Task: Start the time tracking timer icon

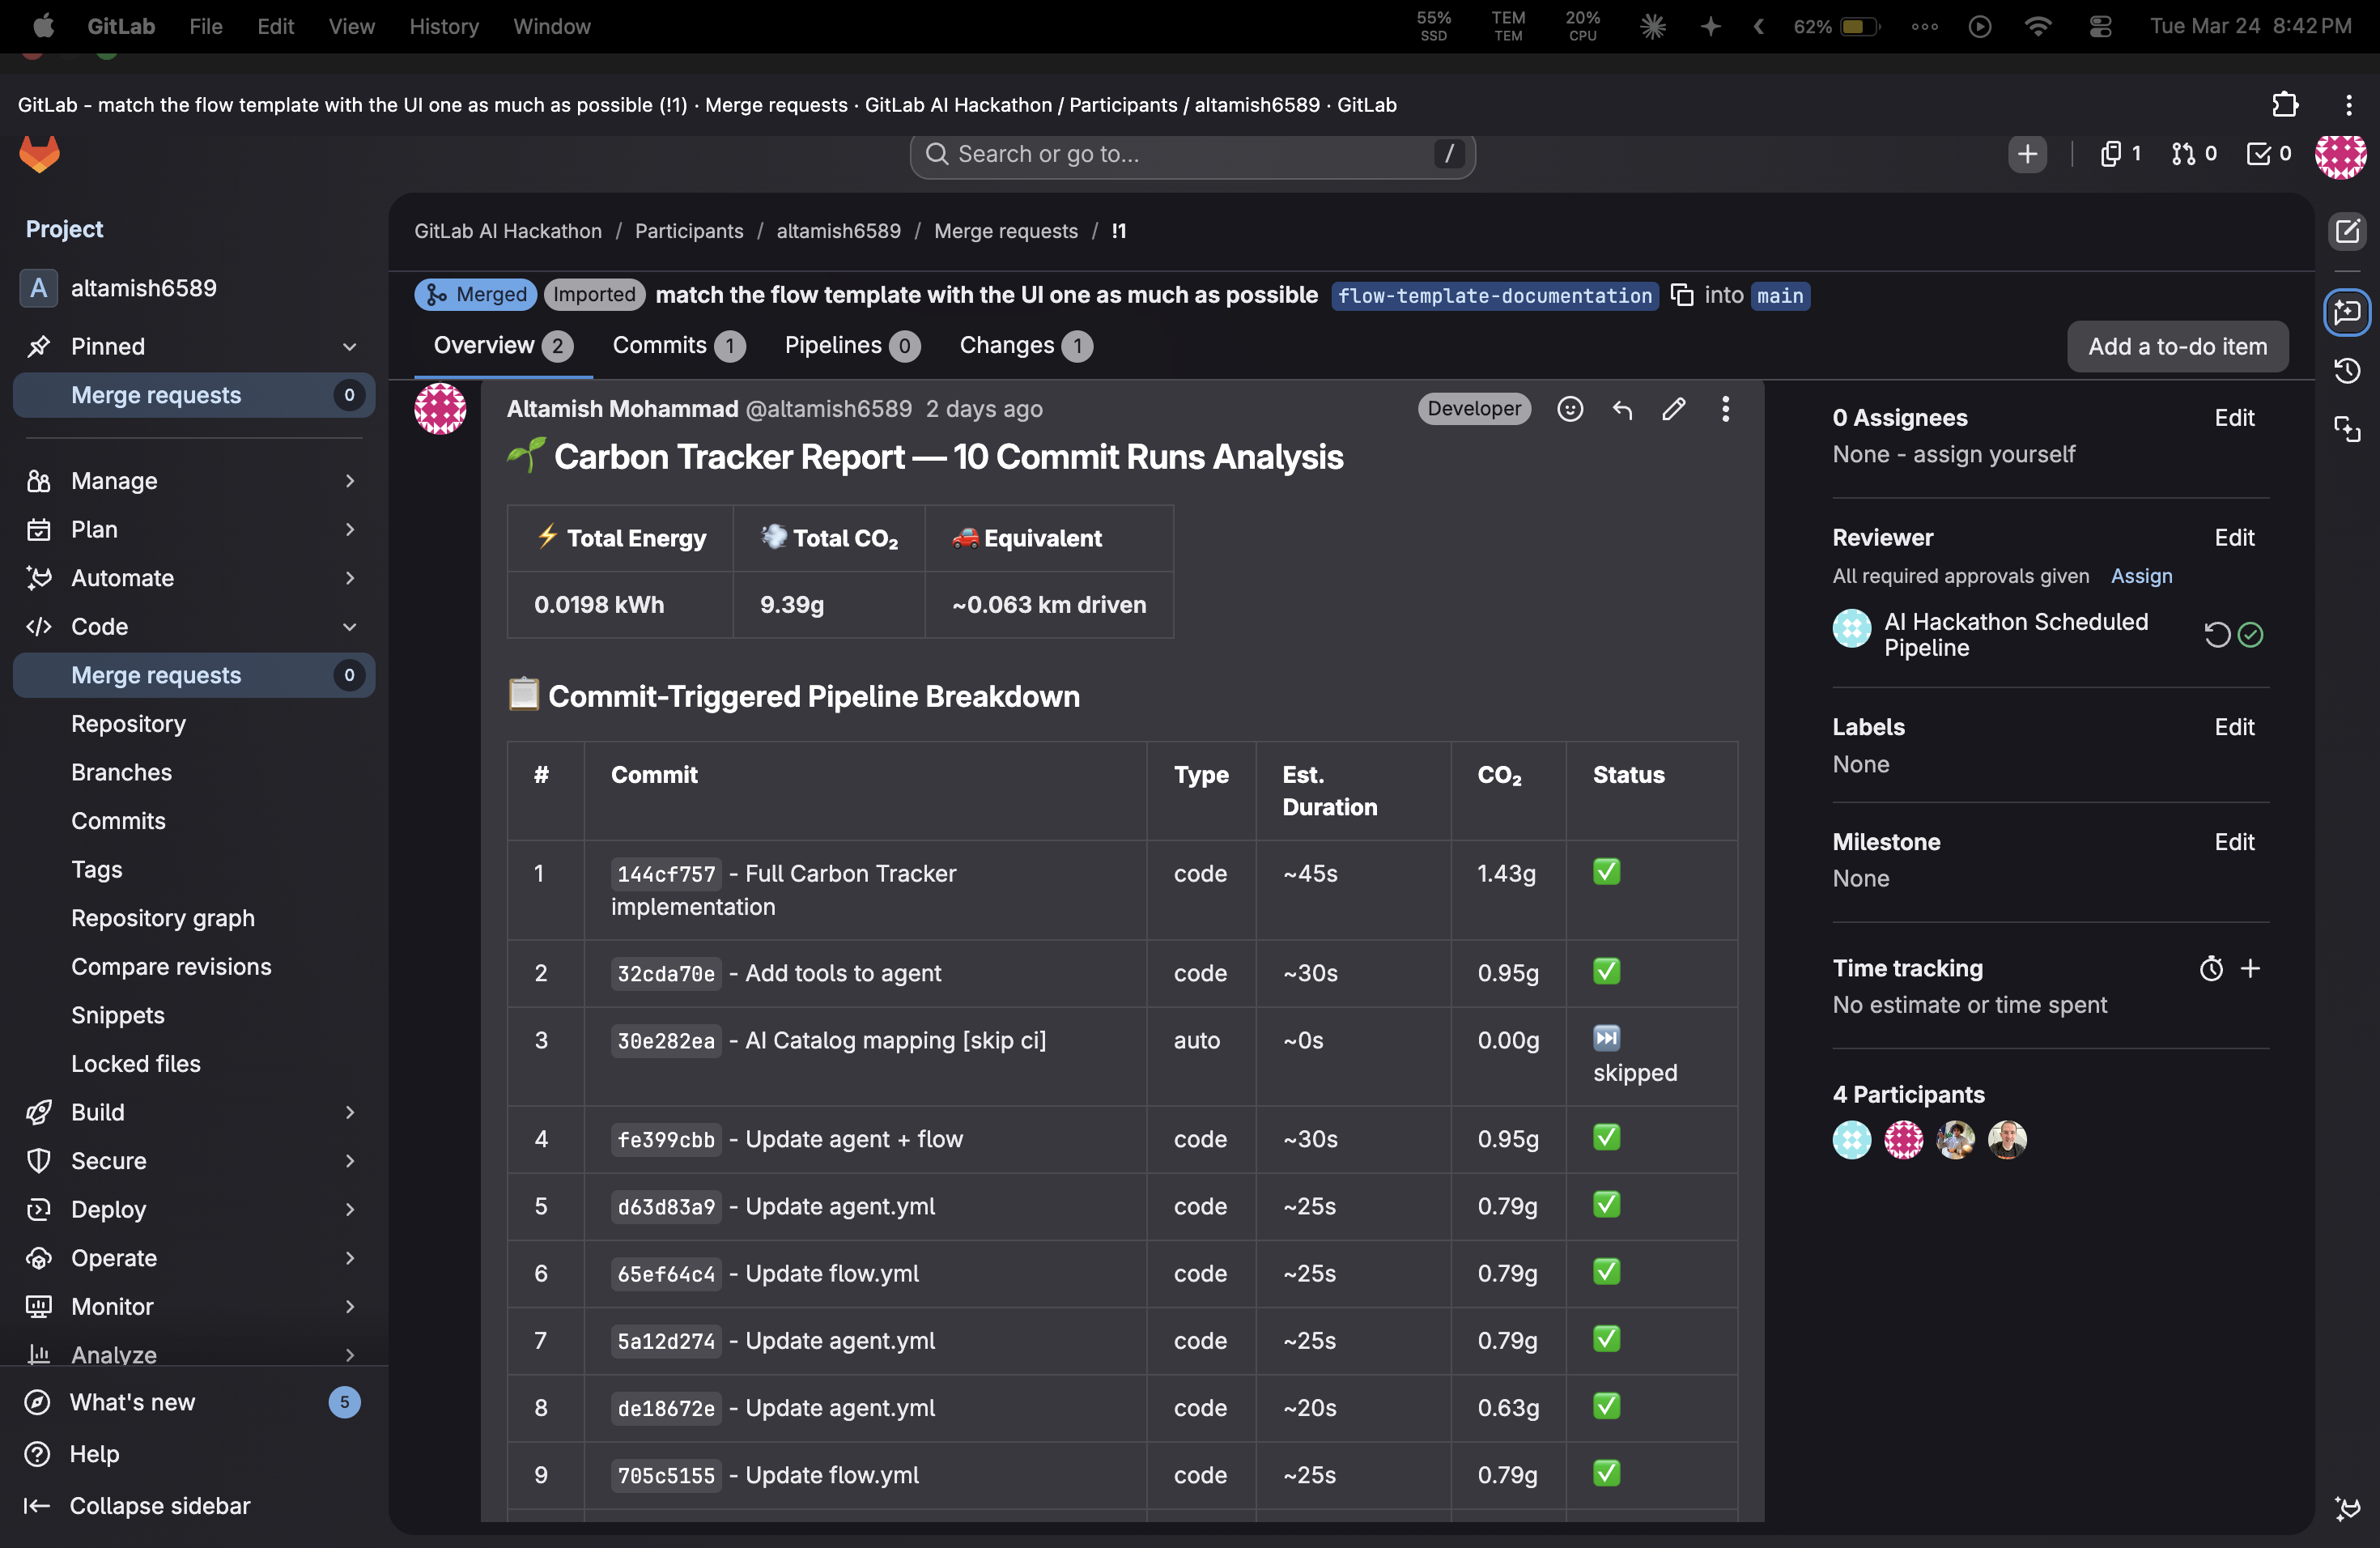Action: (x=2211, y=968)
